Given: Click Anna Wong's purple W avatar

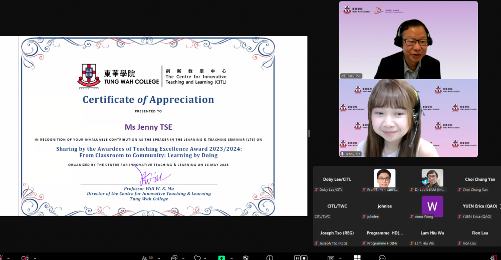Looking at the screenshot, I should 432,206.
